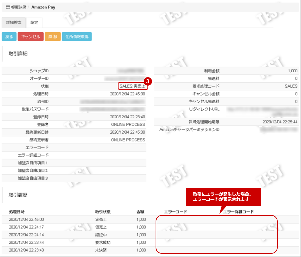Click the 処理日時 column header
Image resolution: width=301 pixels, height=257 pixels.
(x=17, y=212)
